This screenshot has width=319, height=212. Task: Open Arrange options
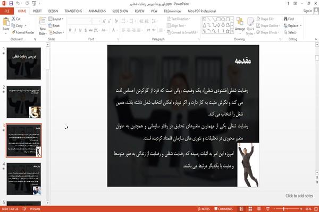point(240,26)
